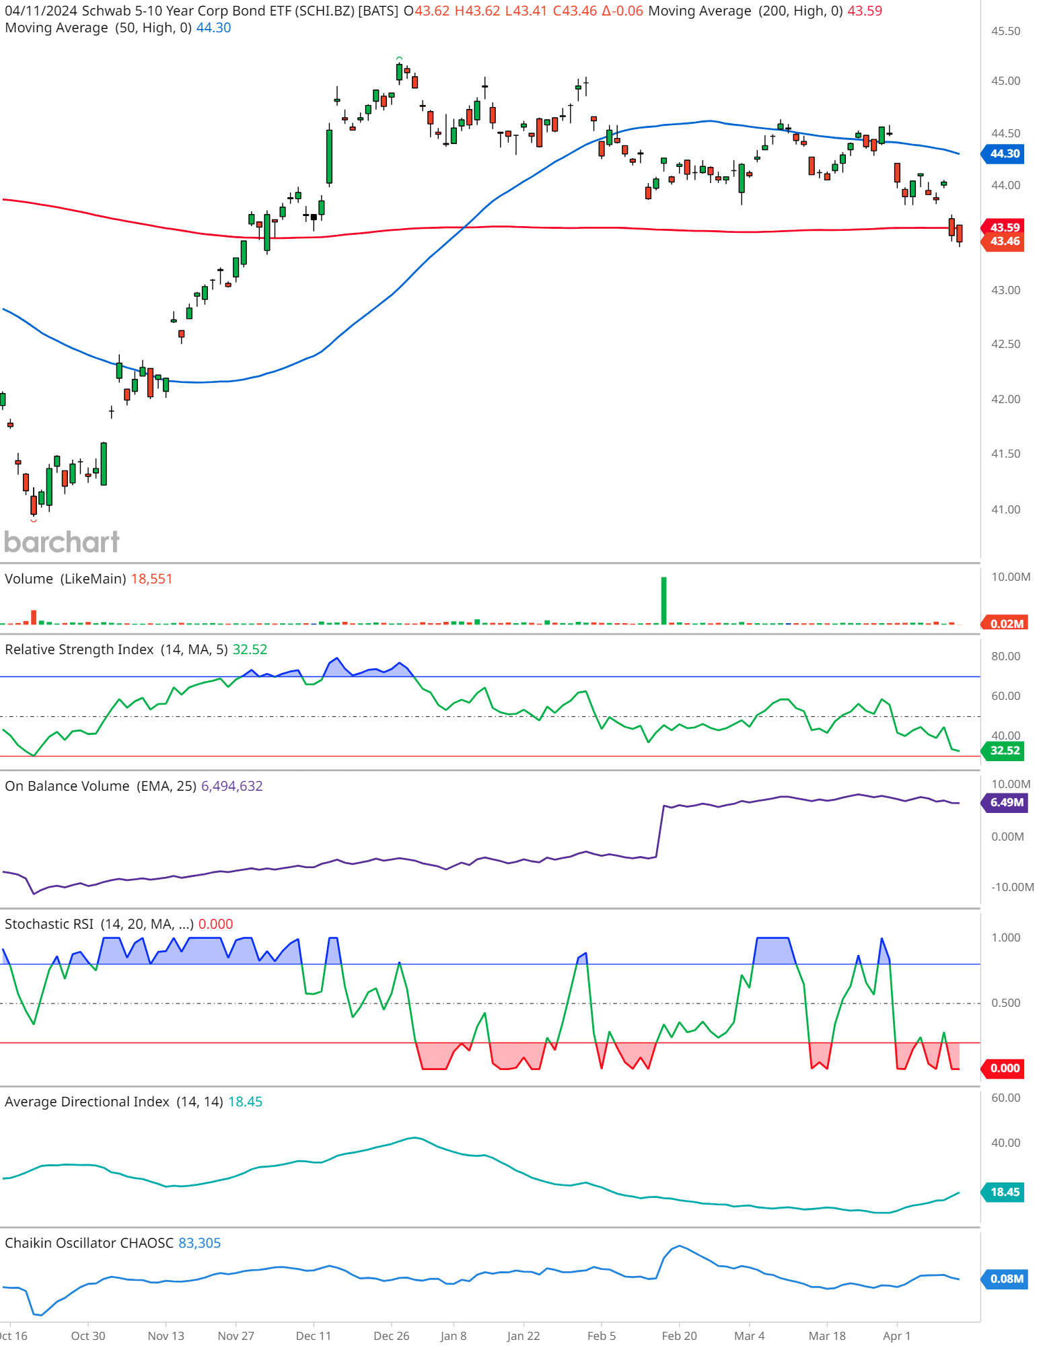Click the 41.00 price axis label
Viewport: 1039px width, 1348px height.
tap(1005, 509)
